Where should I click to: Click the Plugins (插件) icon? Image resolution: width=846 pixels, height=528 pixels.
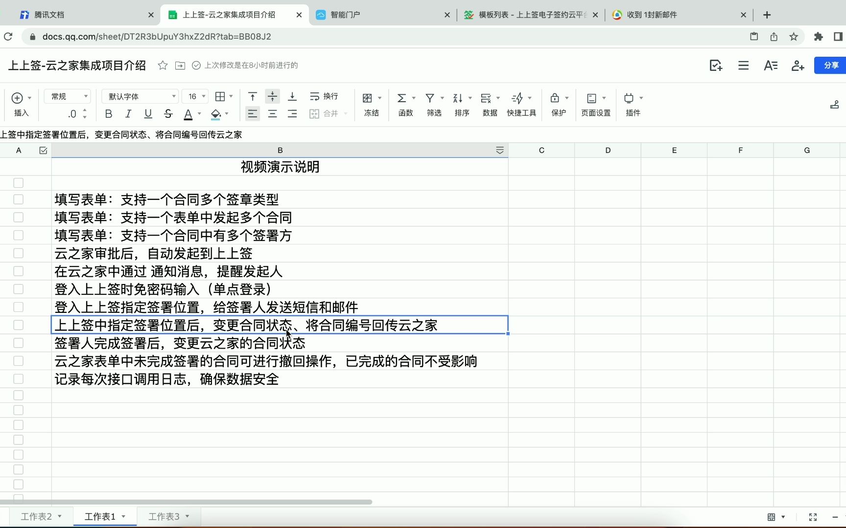coord(629,98)
